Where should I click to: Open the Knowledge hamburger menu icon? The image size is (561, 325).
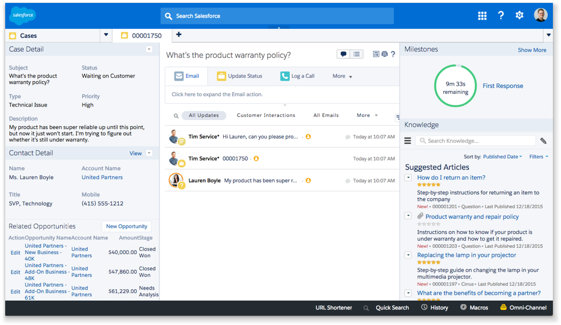[x=407, y=141]
